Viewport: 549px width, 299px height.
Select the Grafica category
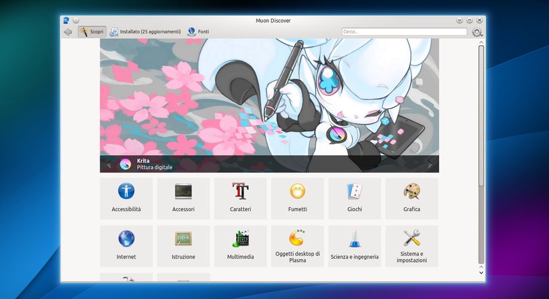(x=412, y=198)
